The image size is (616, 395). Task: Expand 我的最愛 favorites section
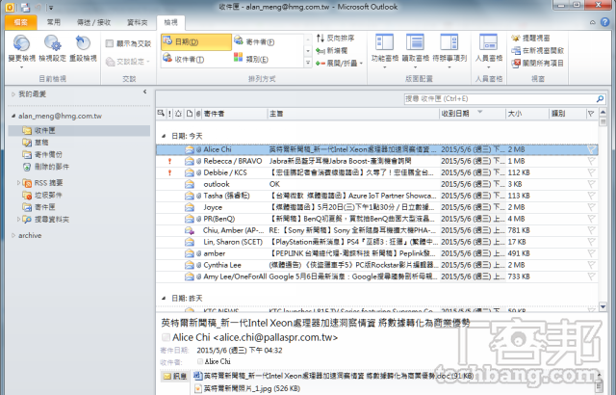[13, 94]
